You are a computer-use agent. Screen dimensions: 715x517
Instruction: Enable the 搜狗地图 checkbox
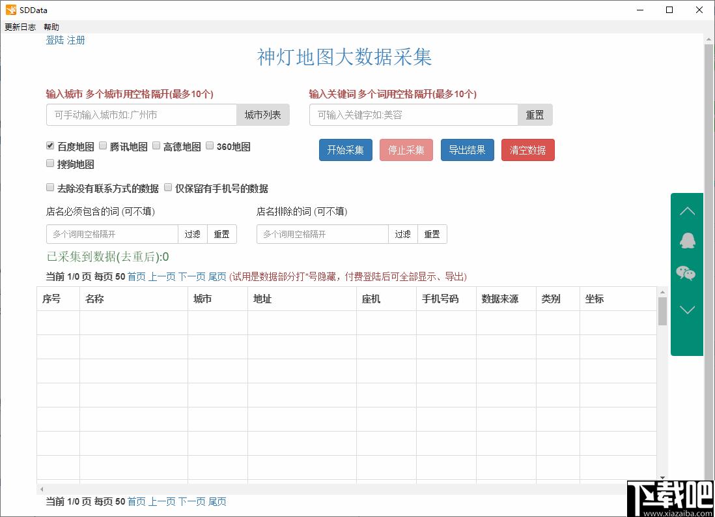tap(50, 163)
